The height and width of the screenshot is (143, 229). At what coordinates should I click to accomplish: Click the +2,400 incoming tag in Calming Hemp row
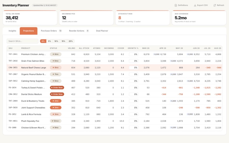190,81
